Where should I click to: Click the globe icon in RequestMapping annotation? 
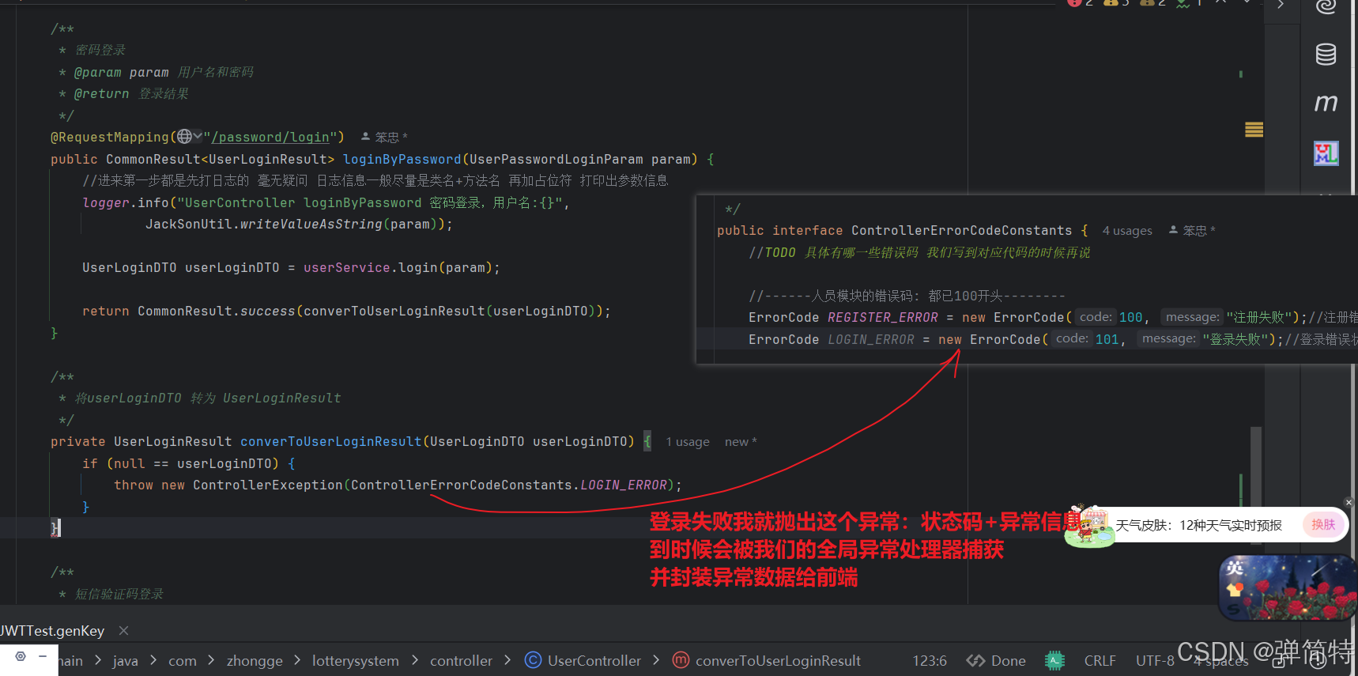point(184,137)
